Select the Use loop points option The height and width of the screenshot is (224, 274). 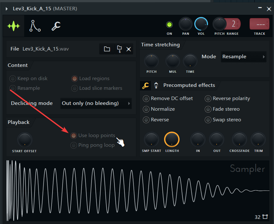coord(74,135)
